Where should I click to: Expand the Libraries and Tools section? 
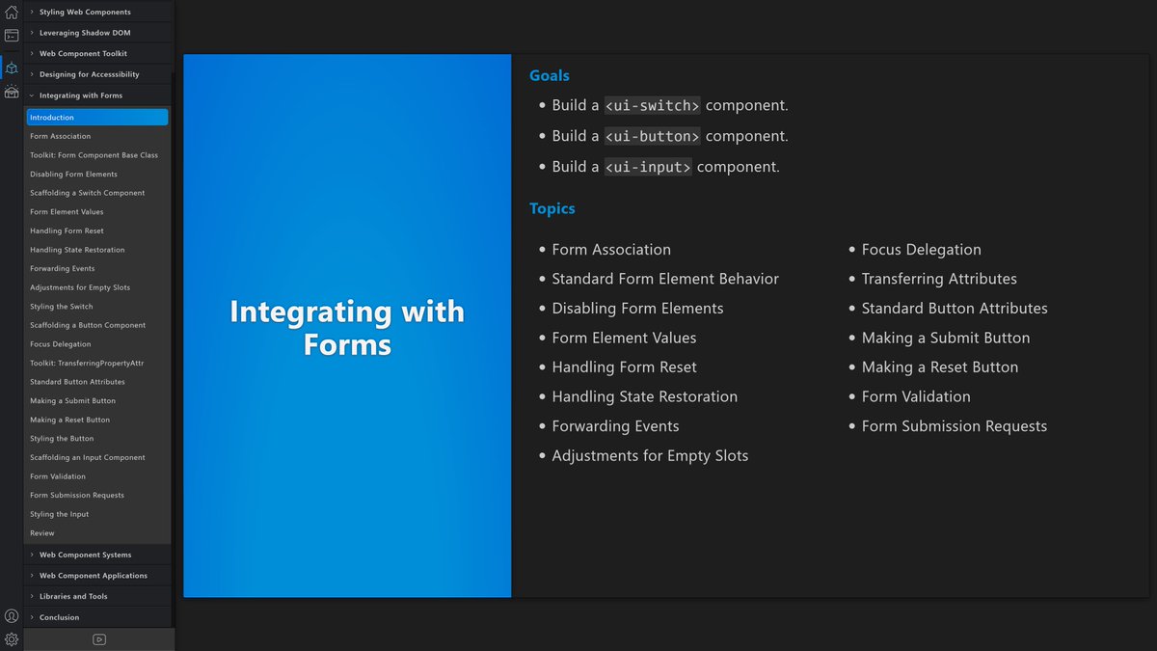coord(98,596)
